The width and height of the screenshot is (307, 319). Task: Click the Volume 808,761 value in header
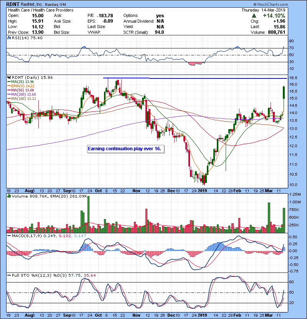[277, 32]
